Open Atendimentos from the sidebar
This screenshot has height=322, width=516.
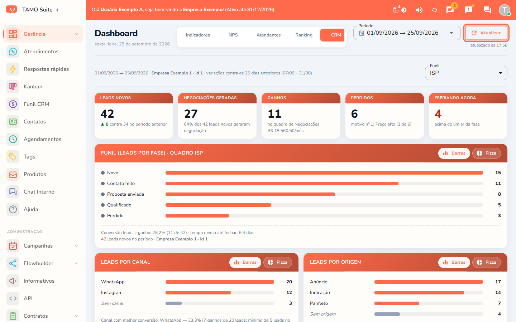point(43,52)
